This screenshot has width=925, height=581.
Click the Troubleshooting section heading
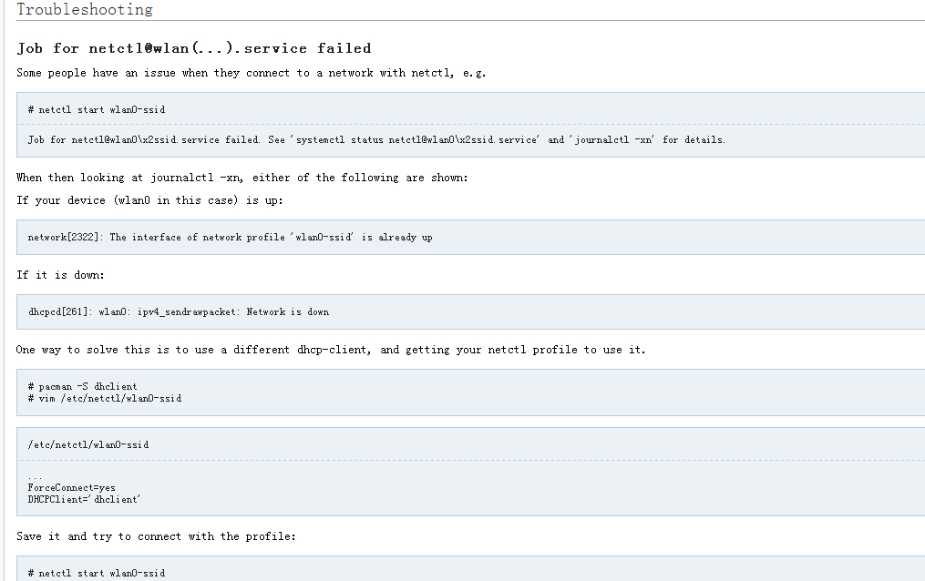pos(85,9)
